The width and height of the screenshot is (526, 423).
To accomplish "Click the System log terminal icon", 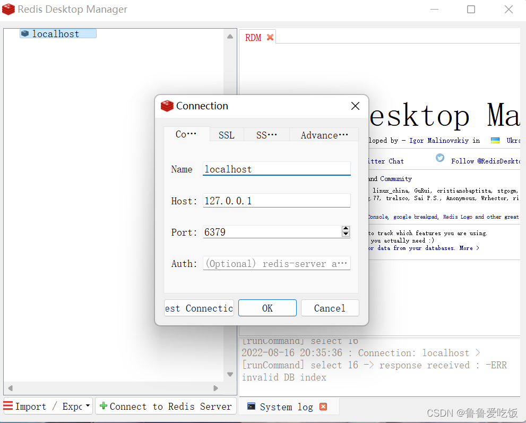I will [251, 406].
